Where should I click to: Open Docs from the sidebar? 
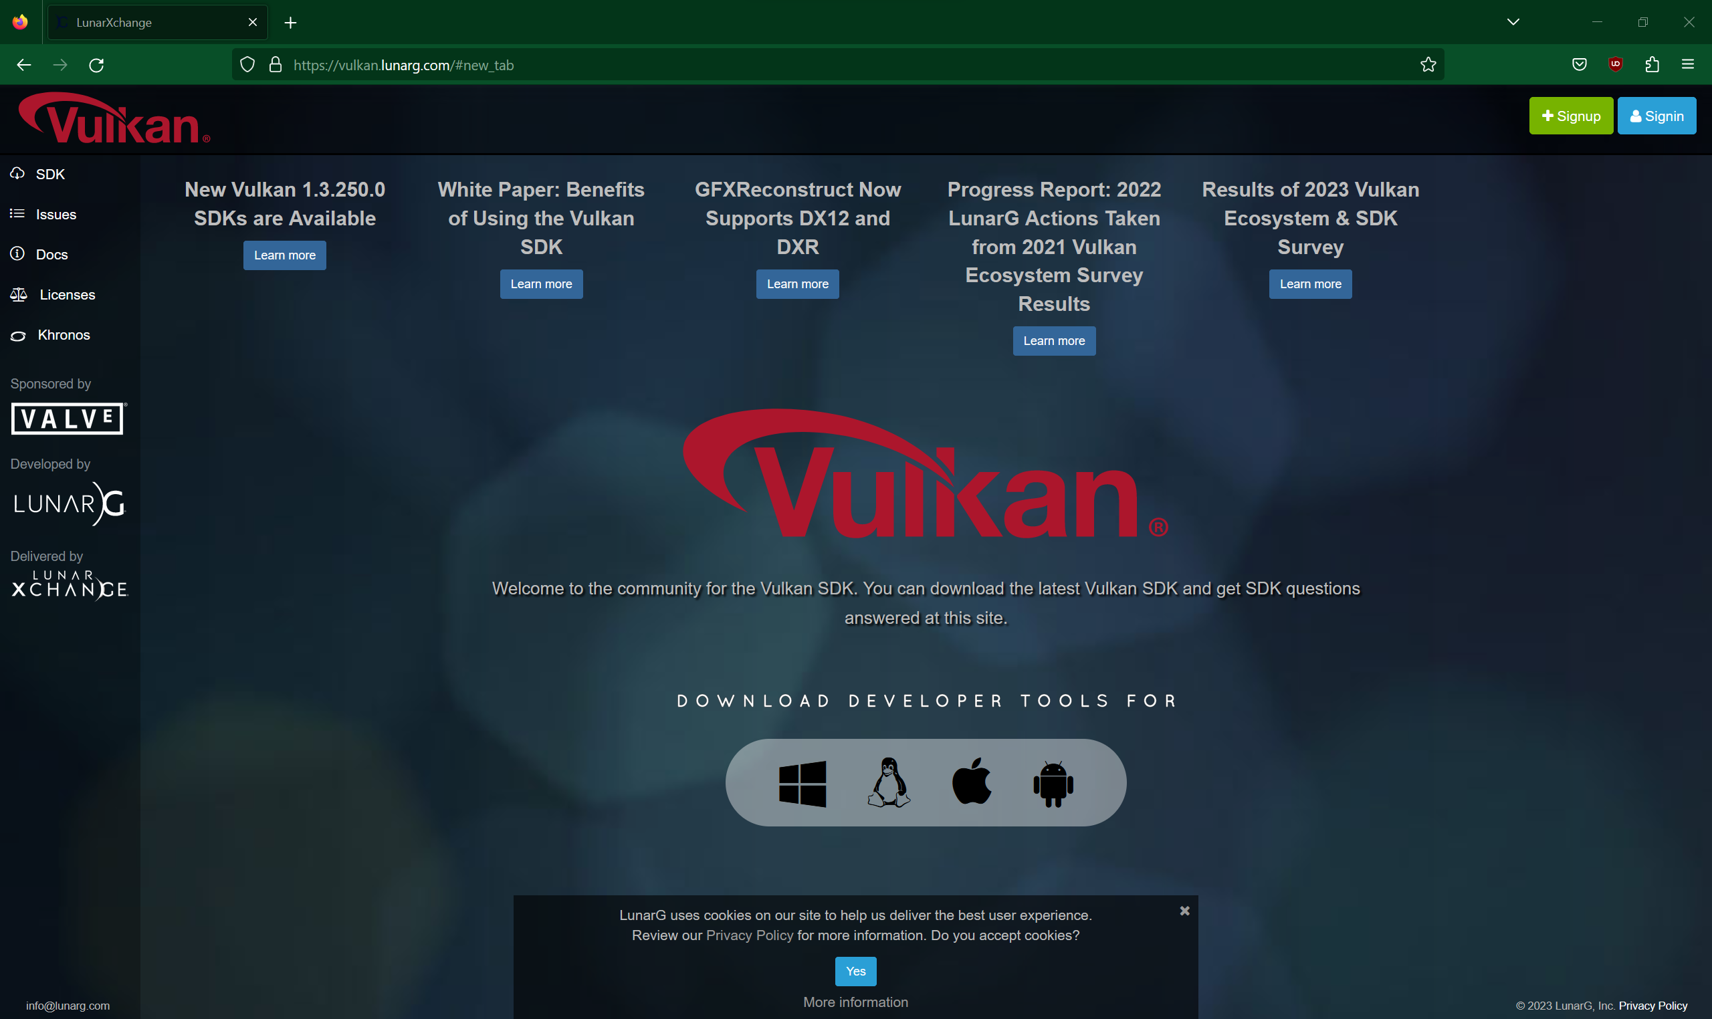point(52,254)
